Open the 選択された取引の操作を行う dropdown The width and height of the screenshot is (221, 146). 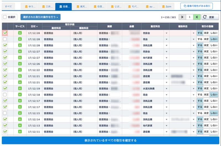[x=40, y=17]
